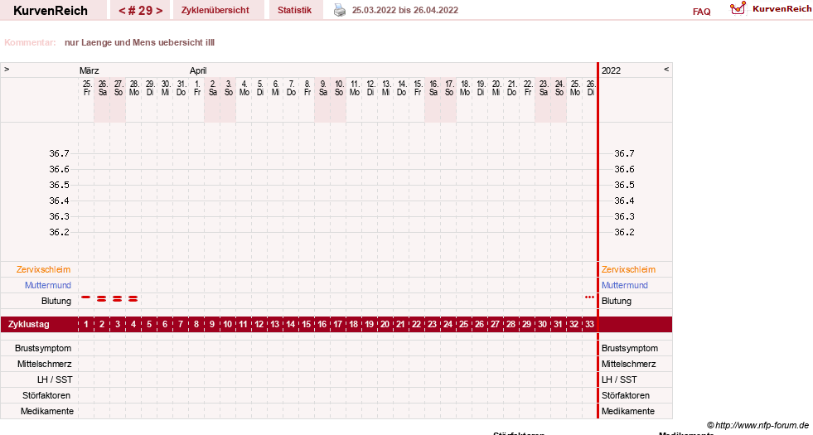Click the Mittelschmerz row label left of chart
This screenshot has height=435, width=813.
point(45,364)
